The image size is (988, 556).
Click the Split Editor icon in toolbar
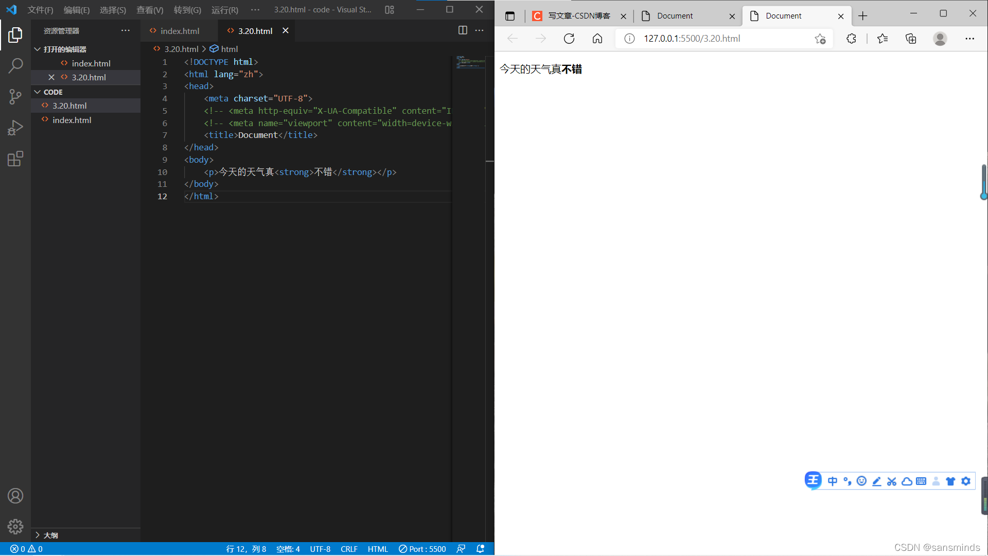pos(462,30)
